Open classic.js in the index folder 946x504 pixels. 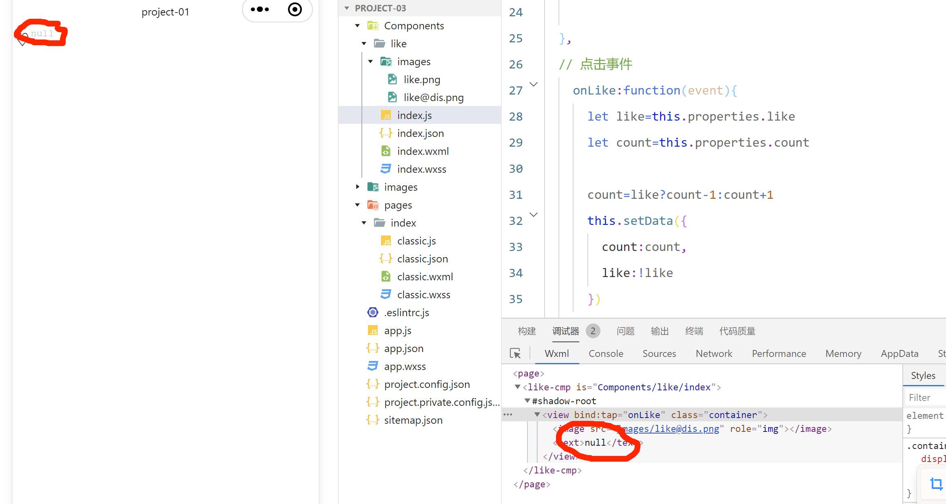pyautogui.click(x=416, y=241)
